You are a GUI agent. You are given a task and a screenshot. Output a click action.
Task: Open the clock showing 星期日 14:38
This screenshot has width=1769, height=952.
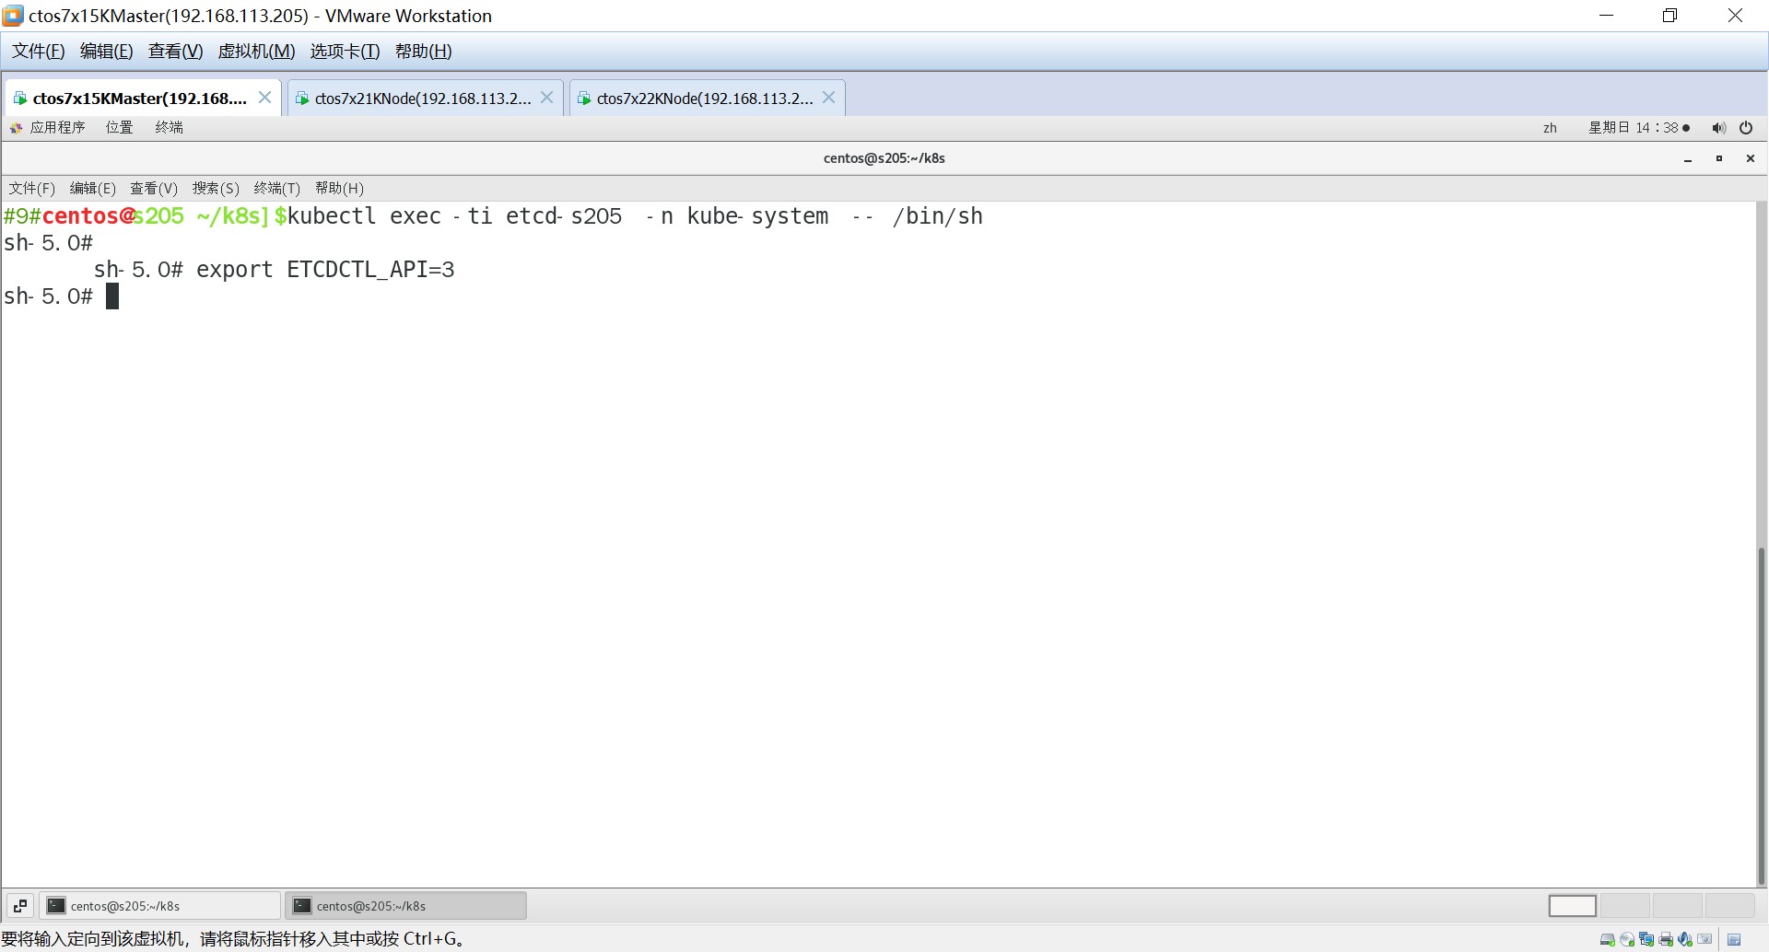[x=1638, y=128]
